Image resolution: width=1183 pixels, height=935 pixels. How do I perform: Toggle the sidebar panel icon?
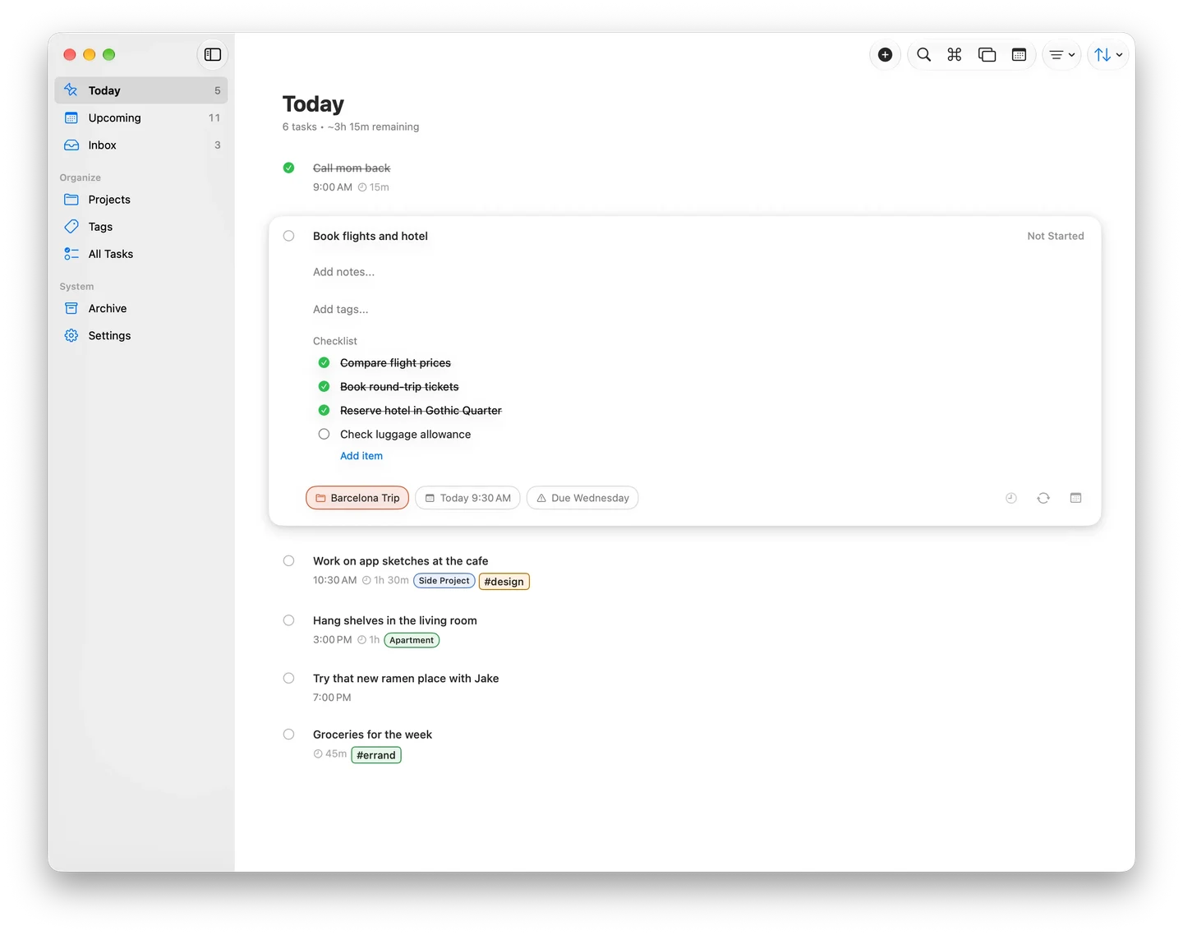coord(213,54)
